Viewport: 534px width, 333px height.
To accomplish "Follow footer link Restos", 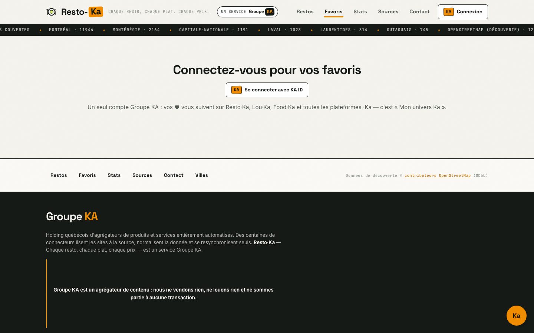I will [59, 175].
